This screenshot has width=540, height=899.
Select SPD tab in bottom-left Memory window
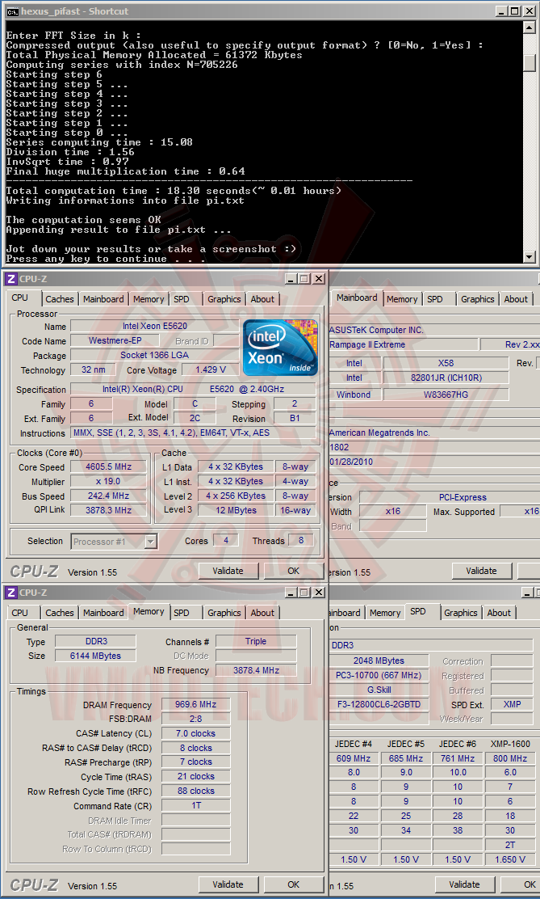point(182,612)
